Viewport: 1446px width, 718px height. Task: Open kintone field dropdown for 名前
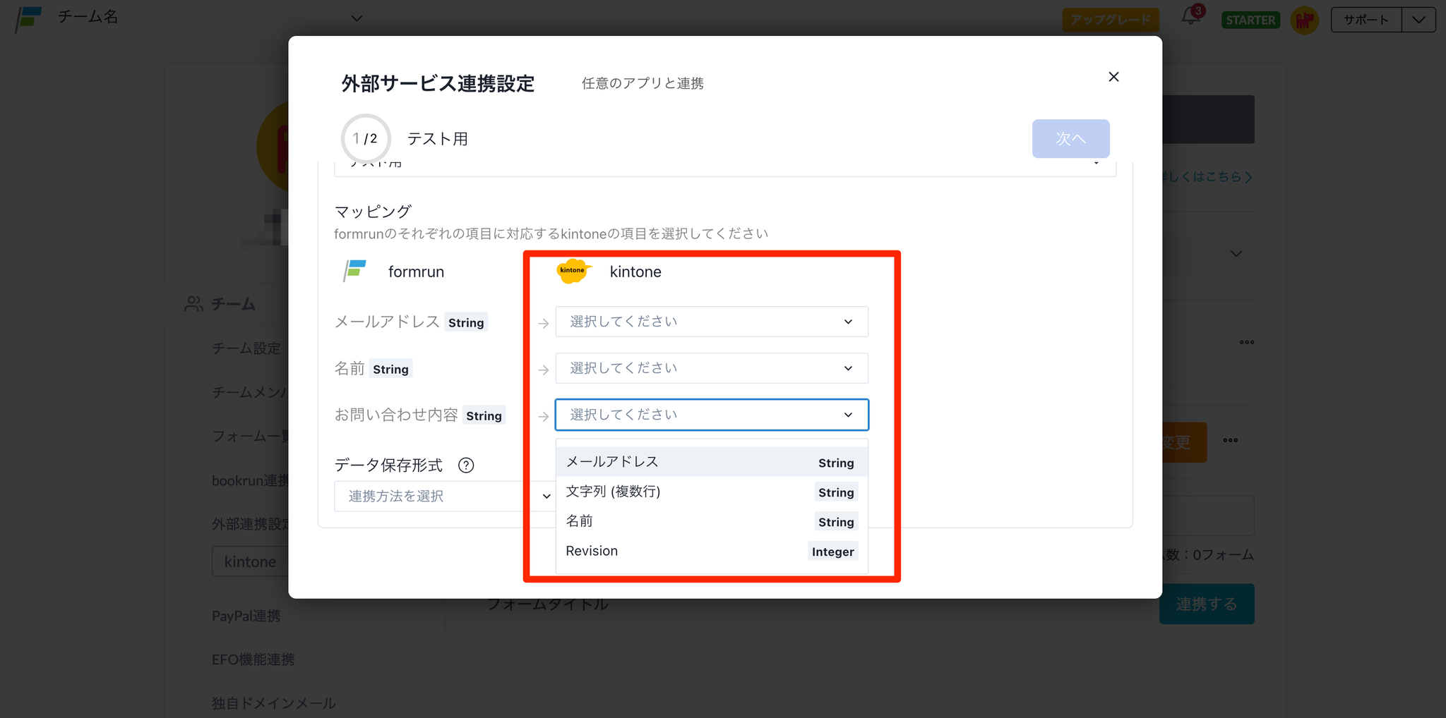pos(711,368)
